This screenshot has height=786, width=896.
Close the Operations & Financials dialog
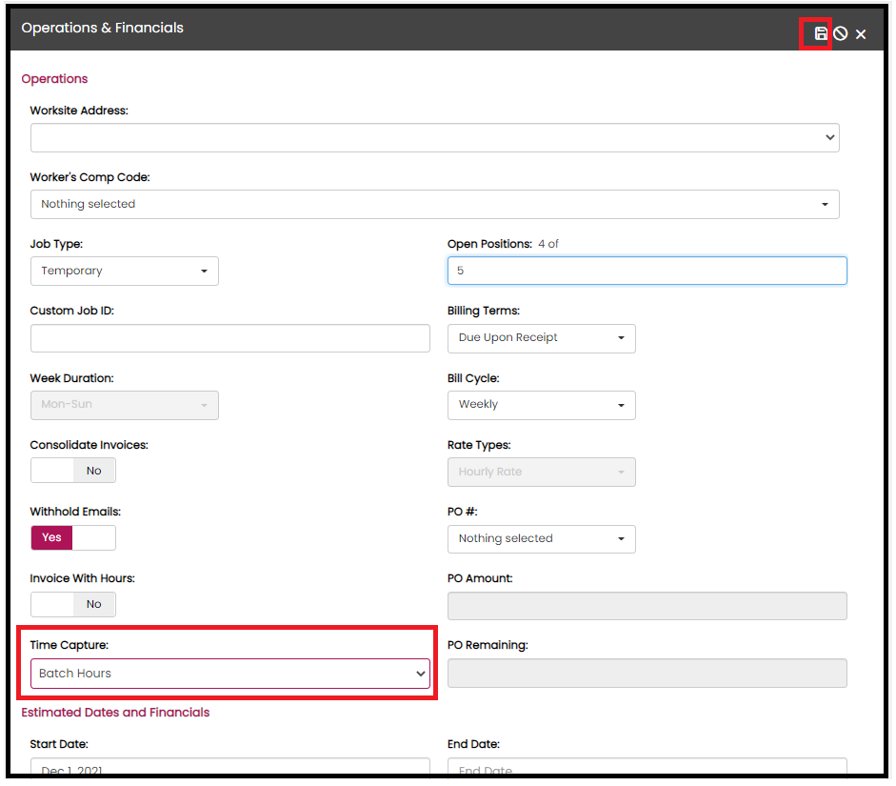click(x=861, y=34)
